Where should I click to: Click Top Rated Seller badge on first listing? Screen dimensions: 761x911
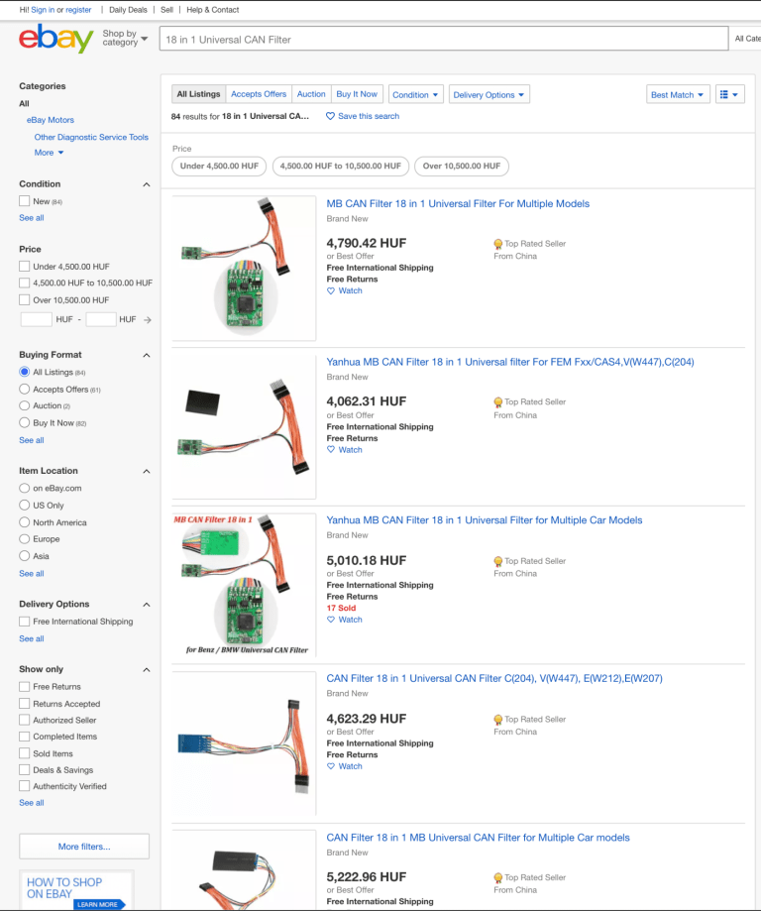pos(498,244)
